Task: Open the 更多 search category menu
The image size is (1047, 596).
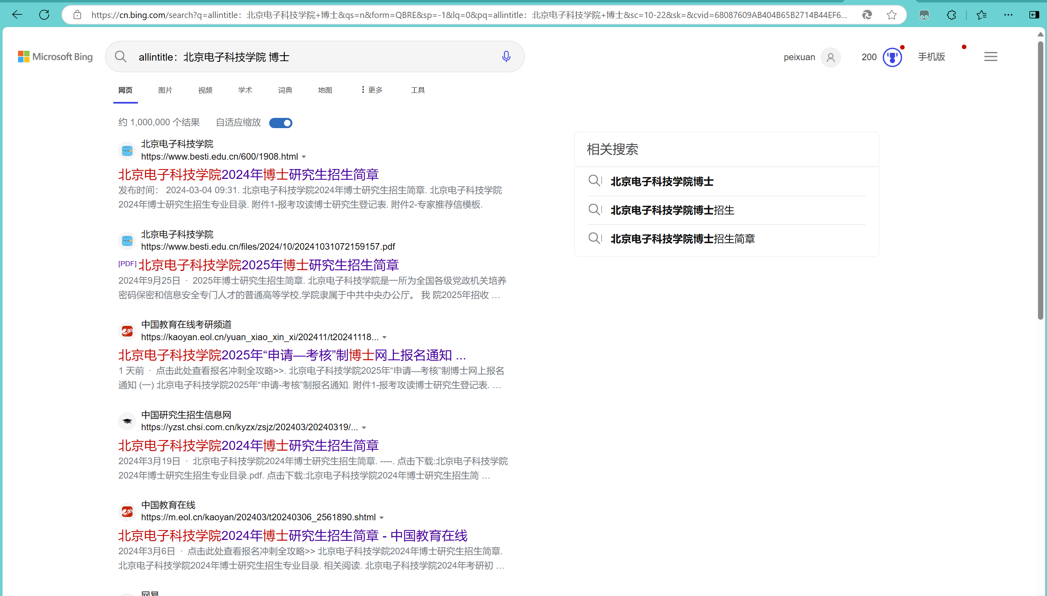Action: (372, 90)
